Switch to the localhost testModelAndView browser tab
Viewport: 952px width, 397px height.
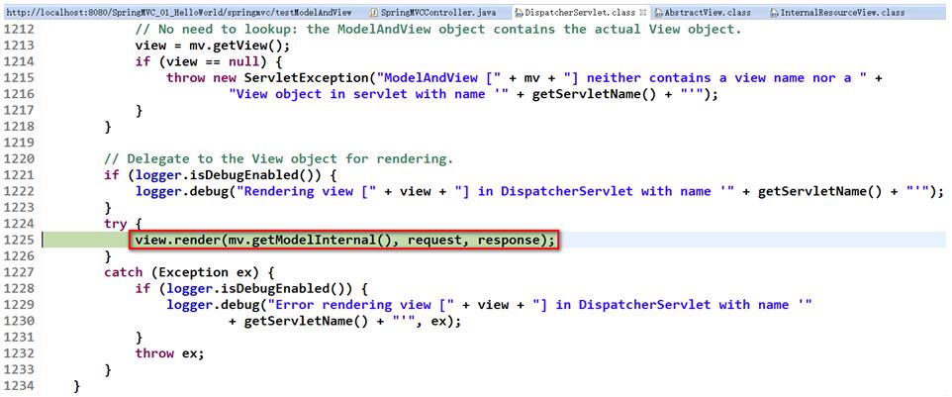[176, 12]
